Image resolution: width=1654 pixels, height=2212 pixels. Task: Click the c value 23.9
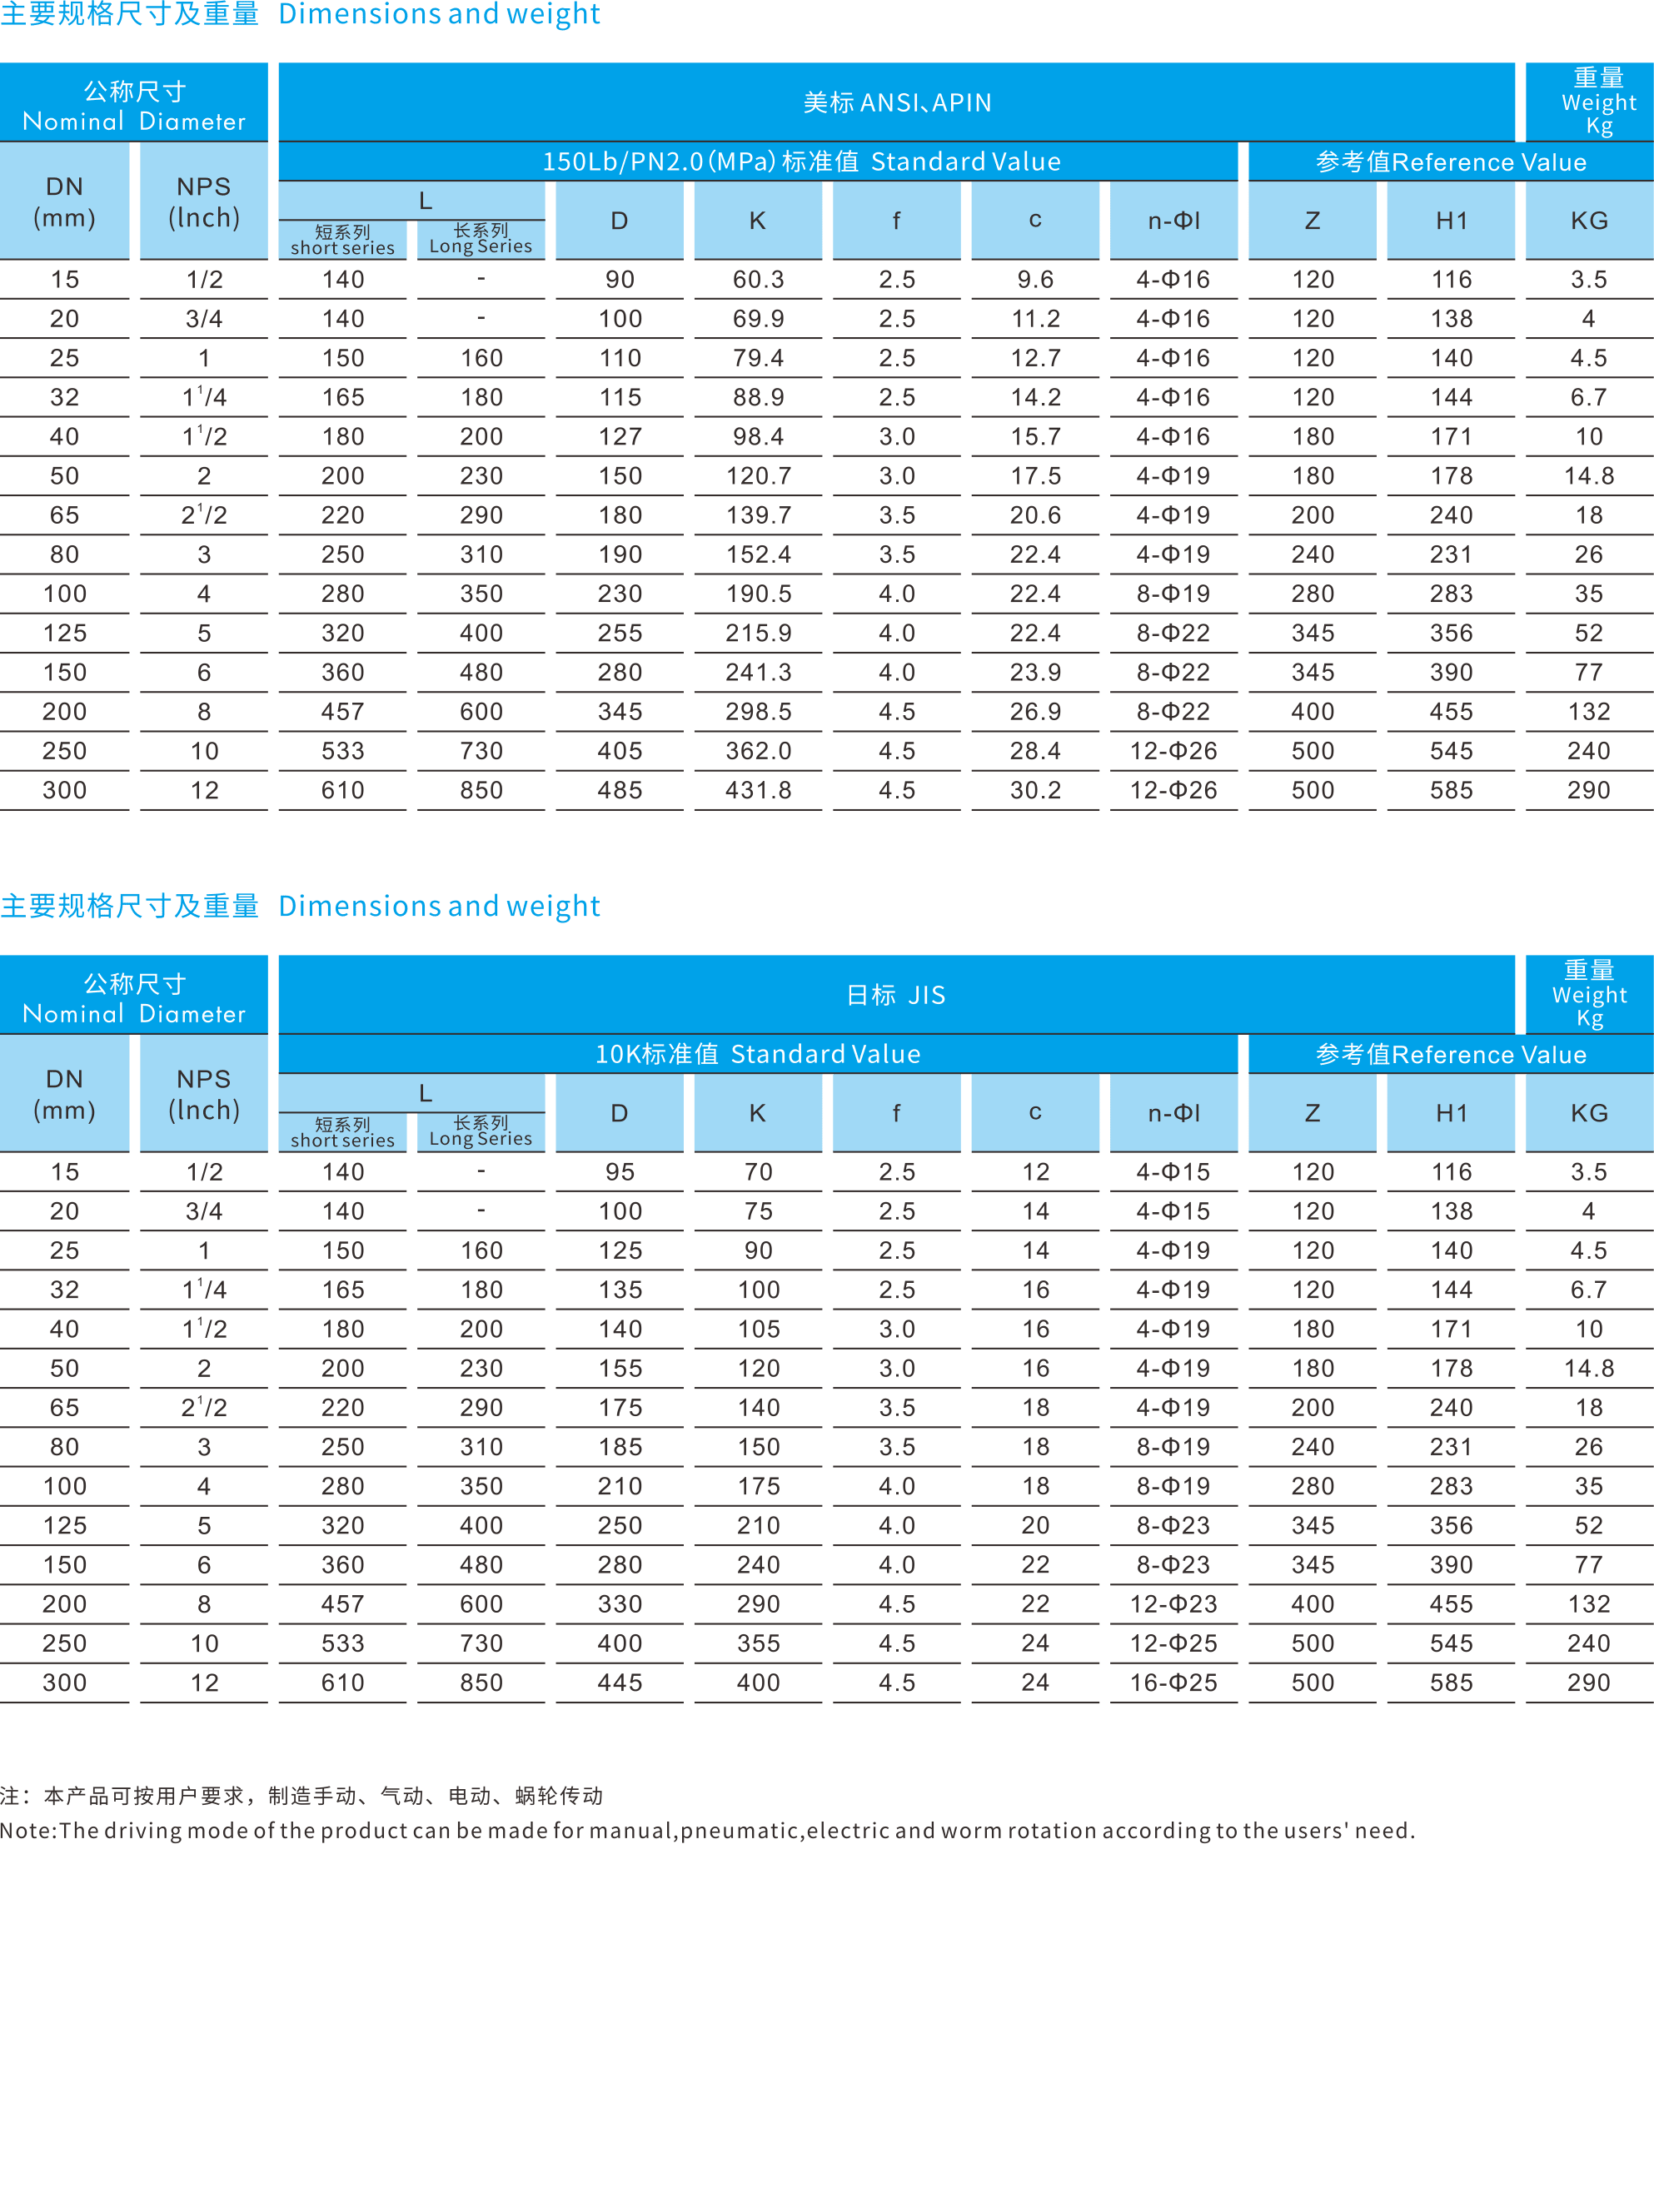(x=1036, y=672)
